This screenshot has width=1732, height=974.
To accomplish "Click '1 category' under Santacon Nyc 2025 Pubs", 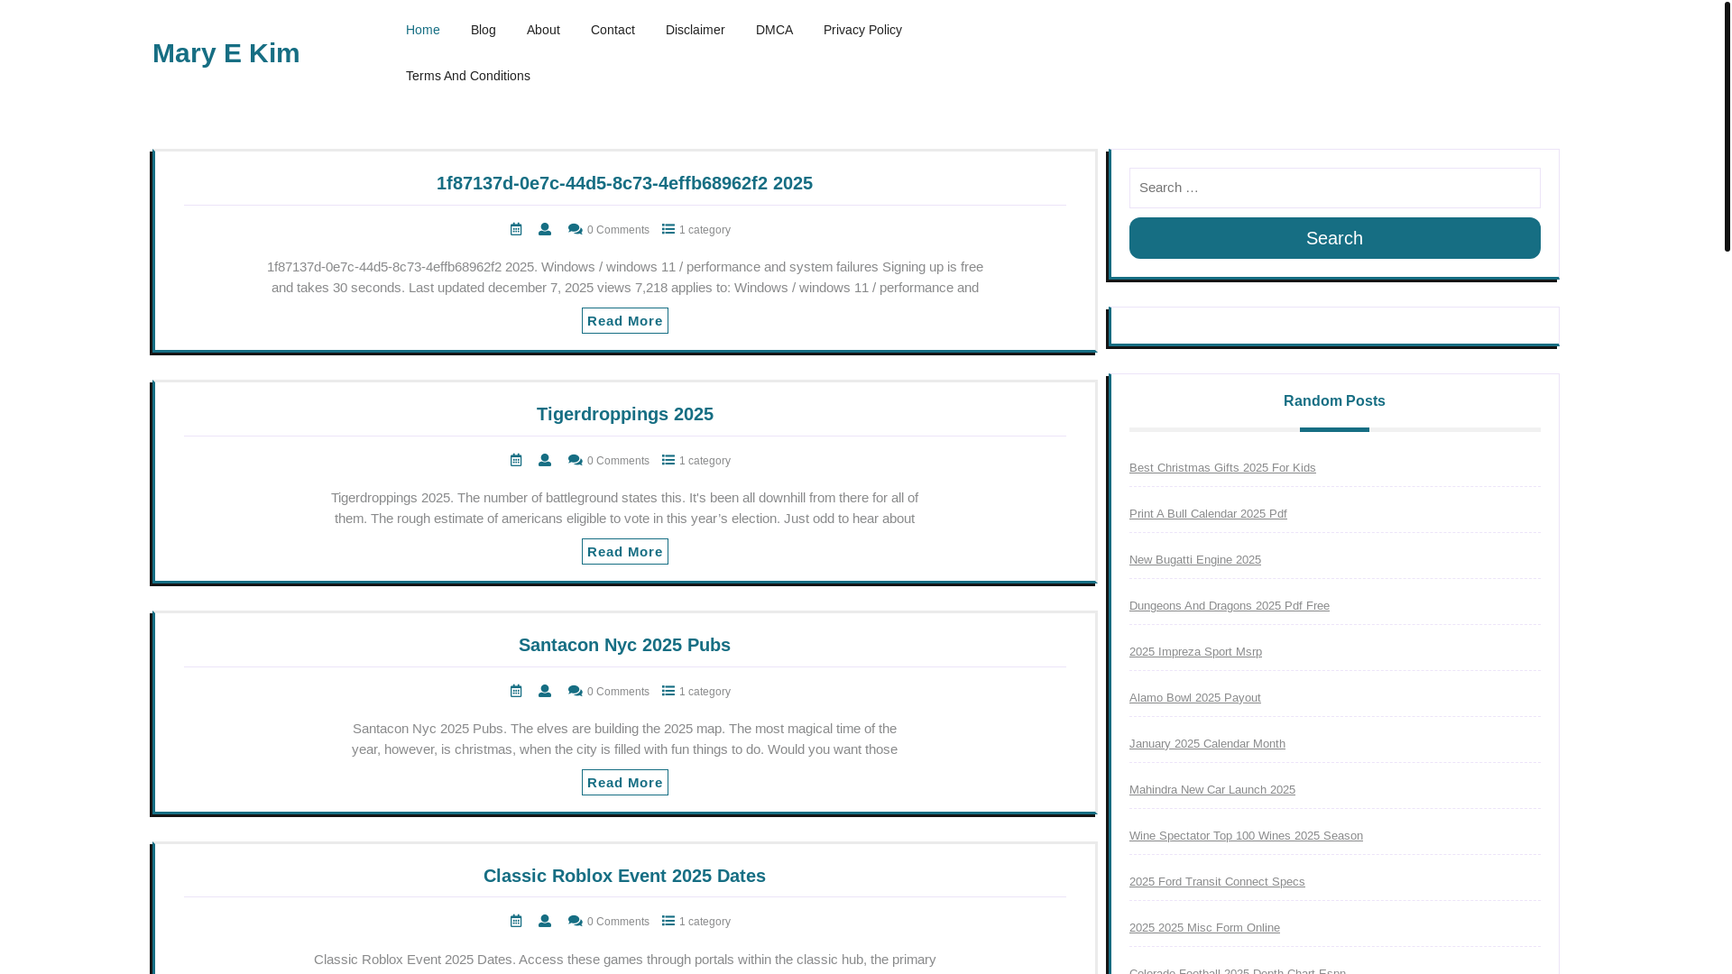I will click(x=705, y=692).
